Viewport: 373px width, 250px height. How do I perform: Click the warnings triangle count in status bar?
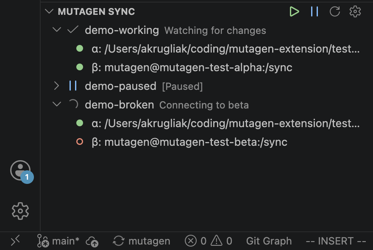coord(221,241)
